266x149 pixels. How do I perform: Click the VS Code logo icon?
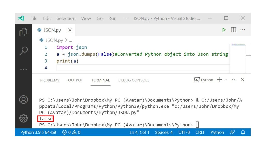(x=21, y=18)
